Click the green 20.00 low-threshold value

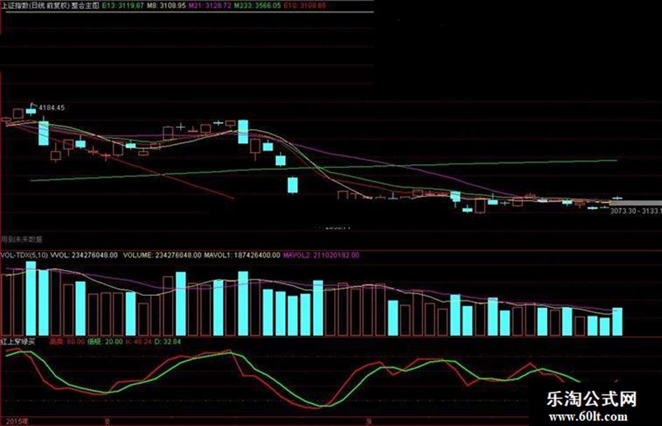coord(113,341)
